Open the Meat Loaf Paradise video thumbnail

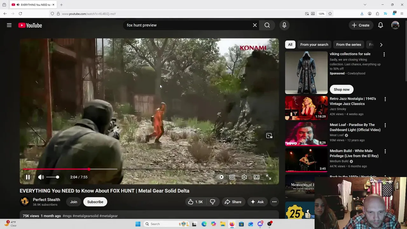point(306,134)
